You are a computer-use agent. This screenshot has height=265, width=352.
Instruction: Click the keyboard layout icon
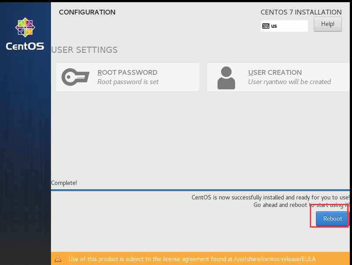tap(266, 26)
